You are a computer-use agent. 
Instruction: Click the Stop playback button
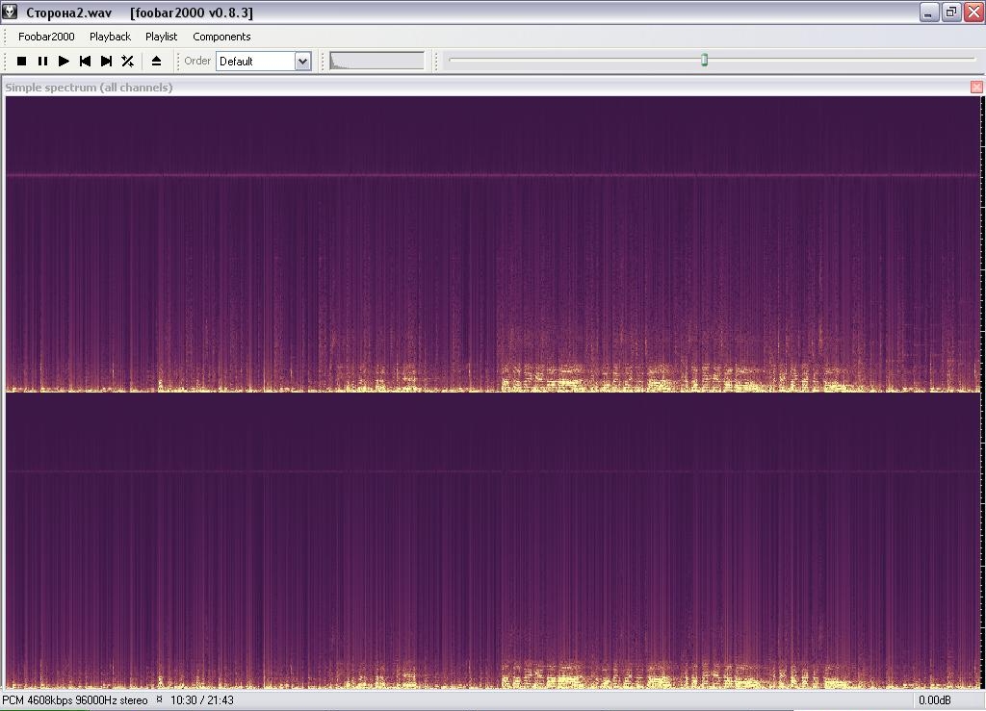pyautogui.click(x=21, y=61)
